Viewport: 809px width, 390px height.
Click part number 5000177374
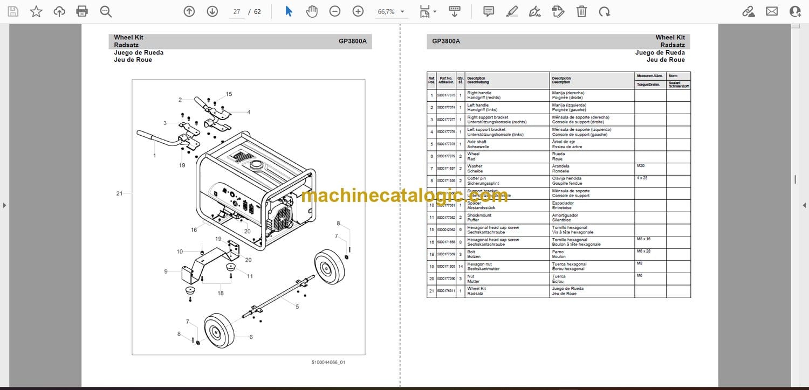[x=446, y=108]
